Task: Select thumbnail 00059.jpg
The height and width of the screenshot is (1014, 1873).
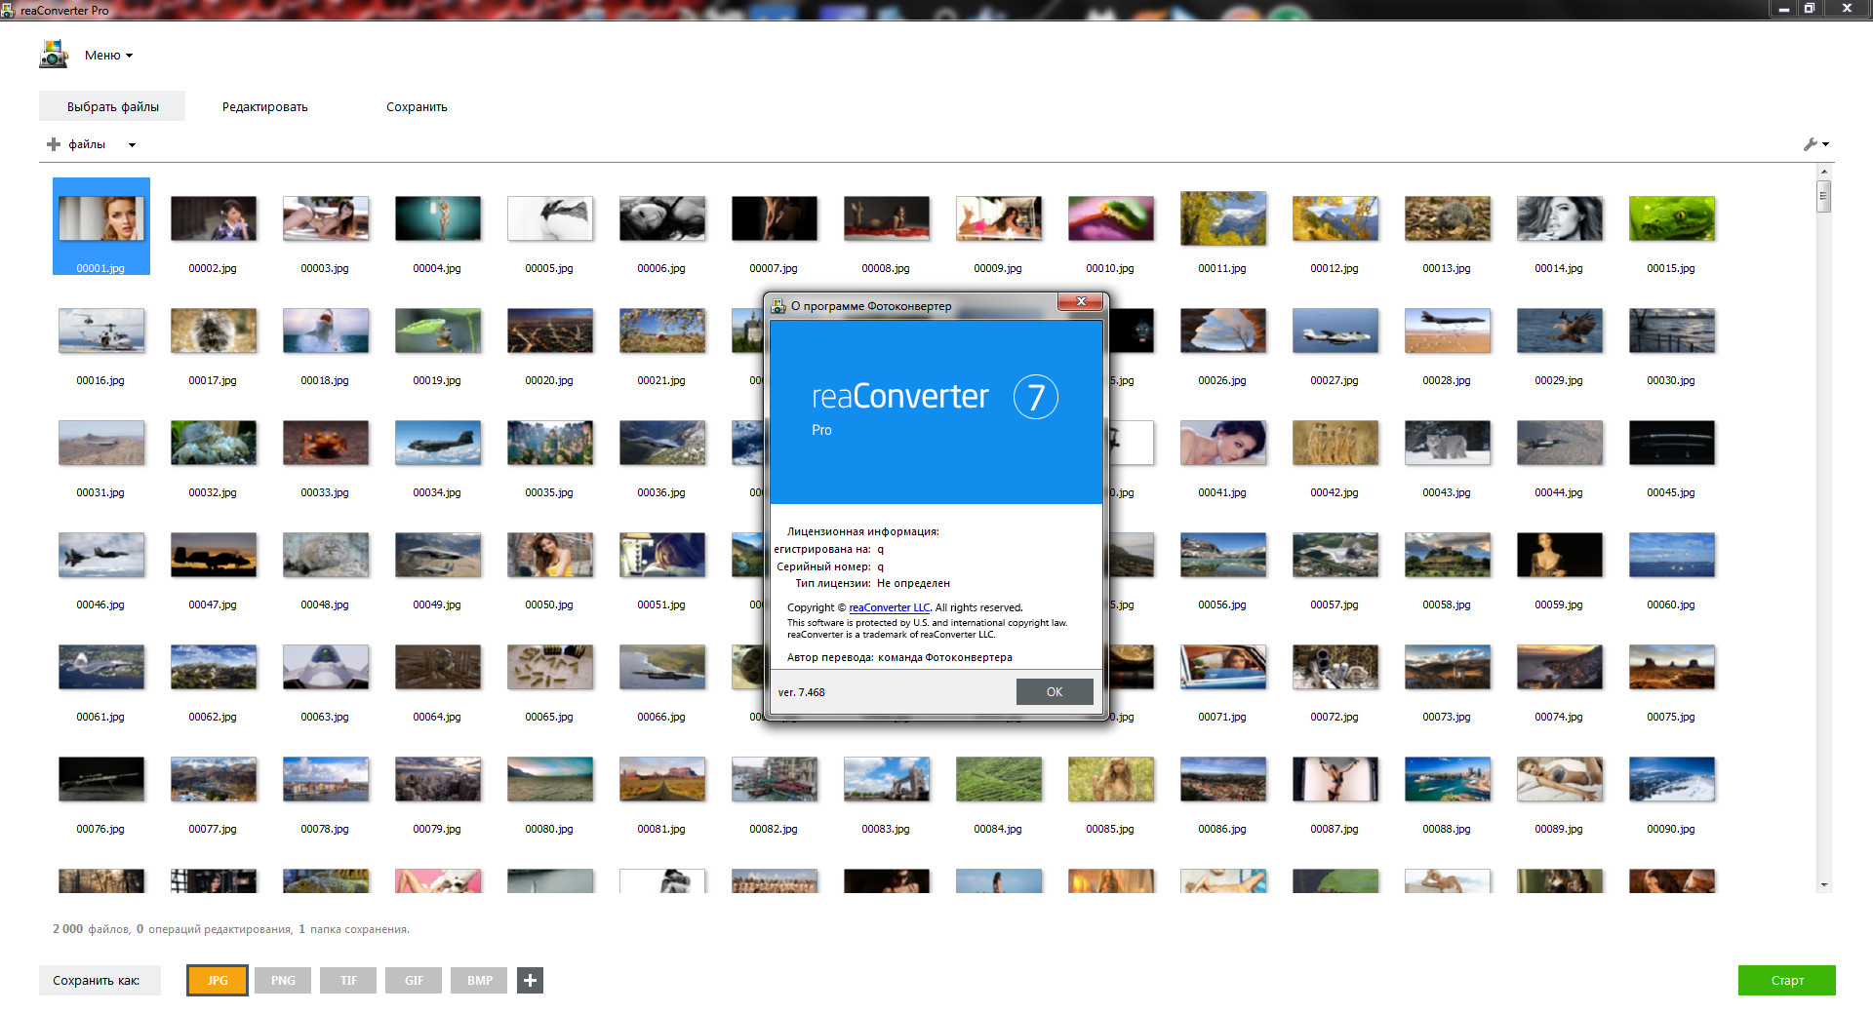Action: [1560, 555]
